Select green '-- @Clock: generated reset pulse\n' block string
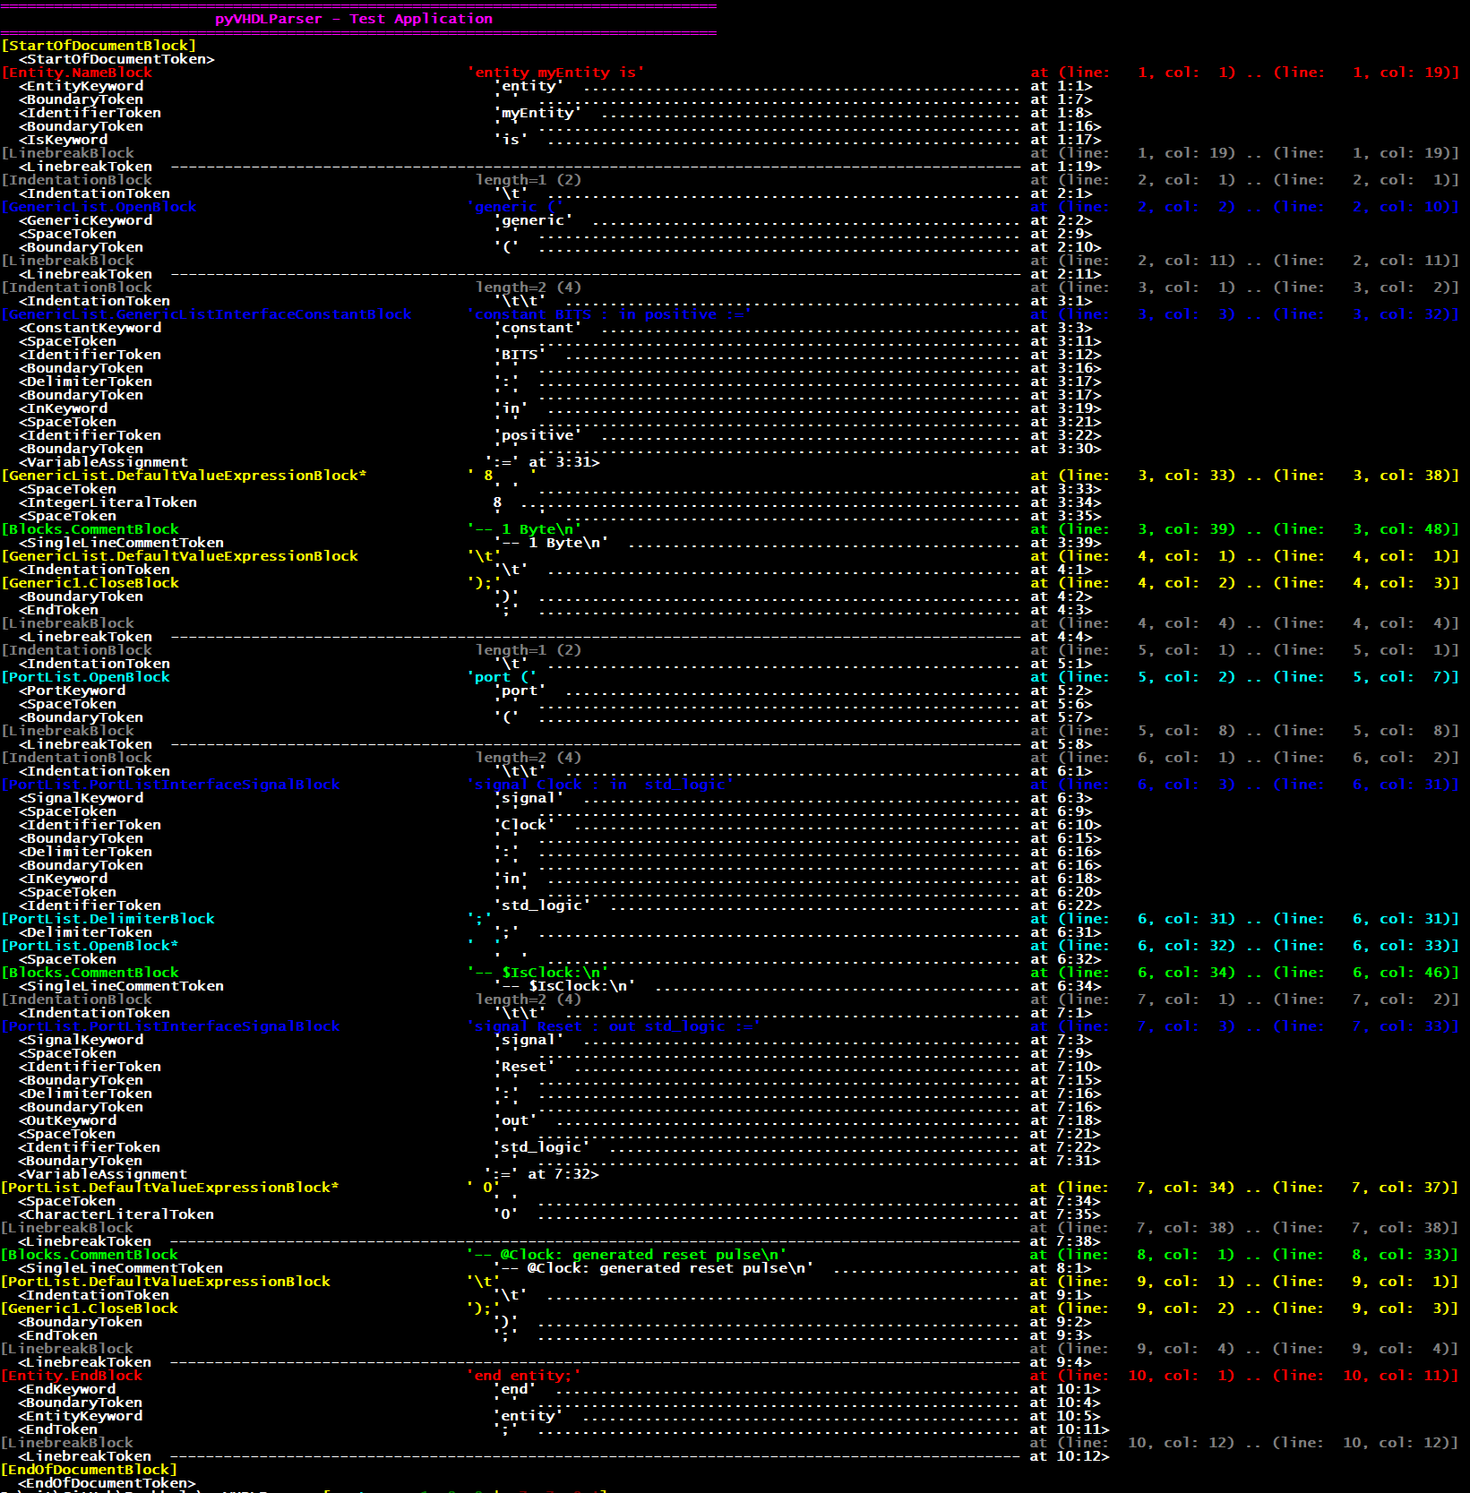Image resolution: width=1470 pixels, height=1493 pixels. tap(627, 1255)
